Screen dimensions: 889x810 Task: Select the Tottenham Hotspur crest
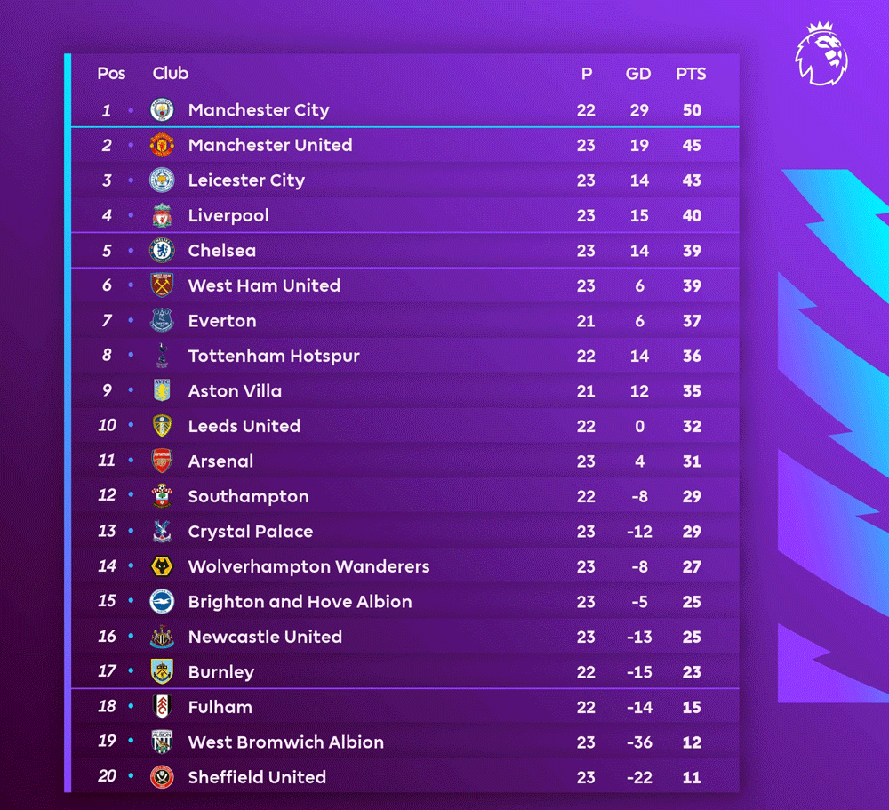[x=162, y=356]
